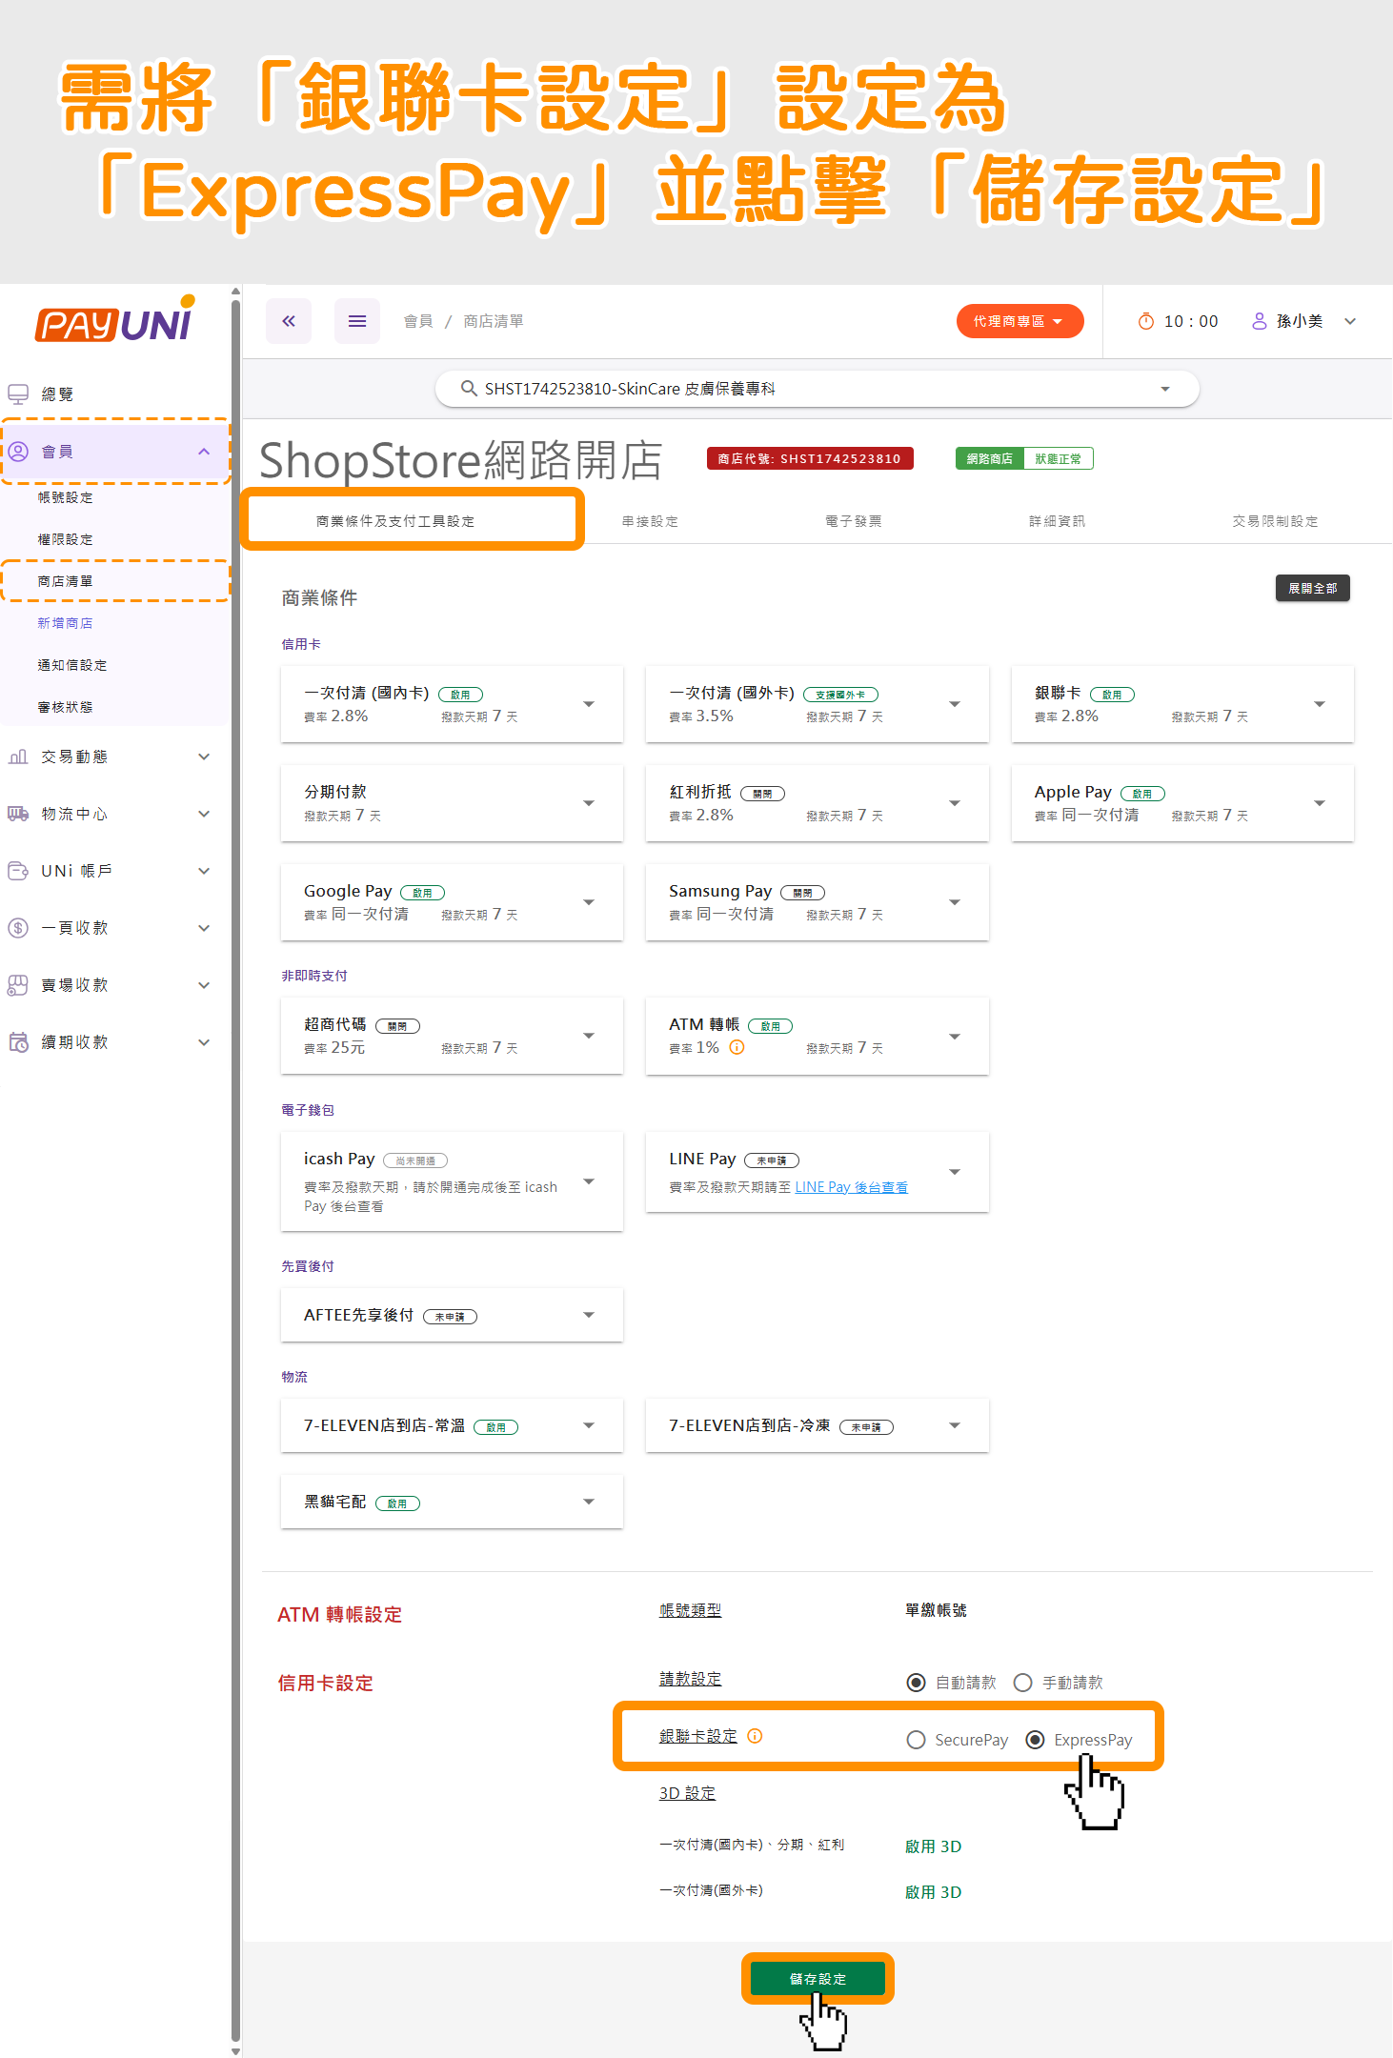Screen dimensions: 1393x2058
Task: Click the sidebar vertical scrollbar
Action: pyautogui.click(x=235, y=1171)
